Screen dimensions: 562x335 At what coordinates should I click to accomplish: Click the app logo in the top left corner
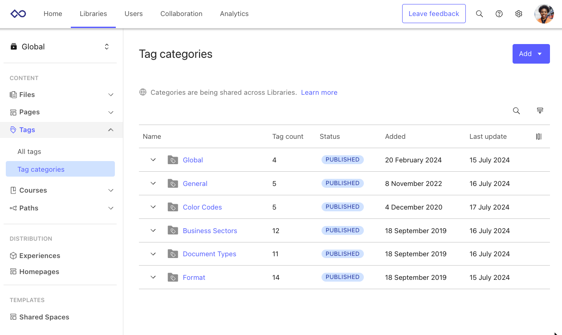[x=18, y=13]
